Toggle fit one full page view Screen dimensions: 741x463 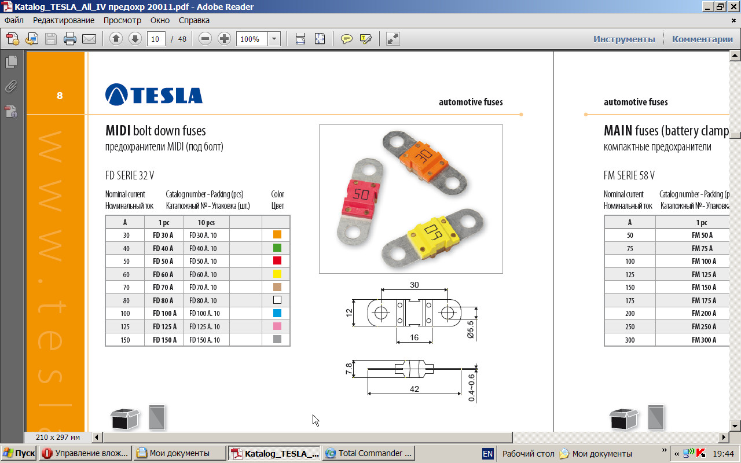tap(320, 39)
